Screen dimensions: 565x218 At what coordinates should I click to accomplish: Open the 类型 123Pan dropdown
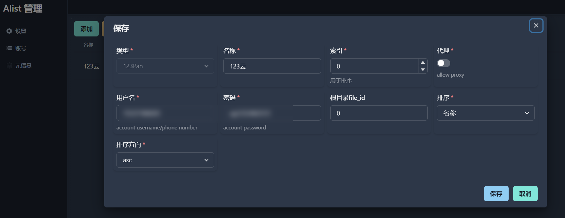(x=165, y=66)
